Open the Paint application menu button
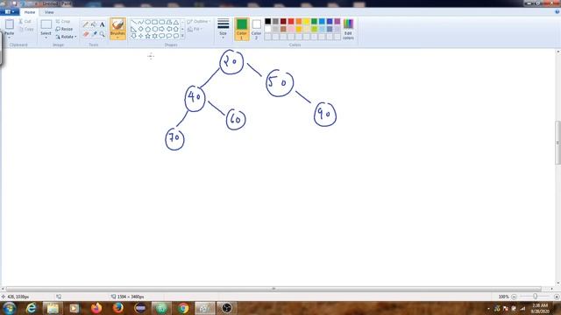 [10, 11]
